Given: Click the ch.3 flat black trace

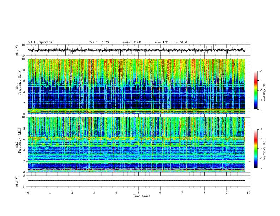Looking at the screenshot, I should coord(136,181).
